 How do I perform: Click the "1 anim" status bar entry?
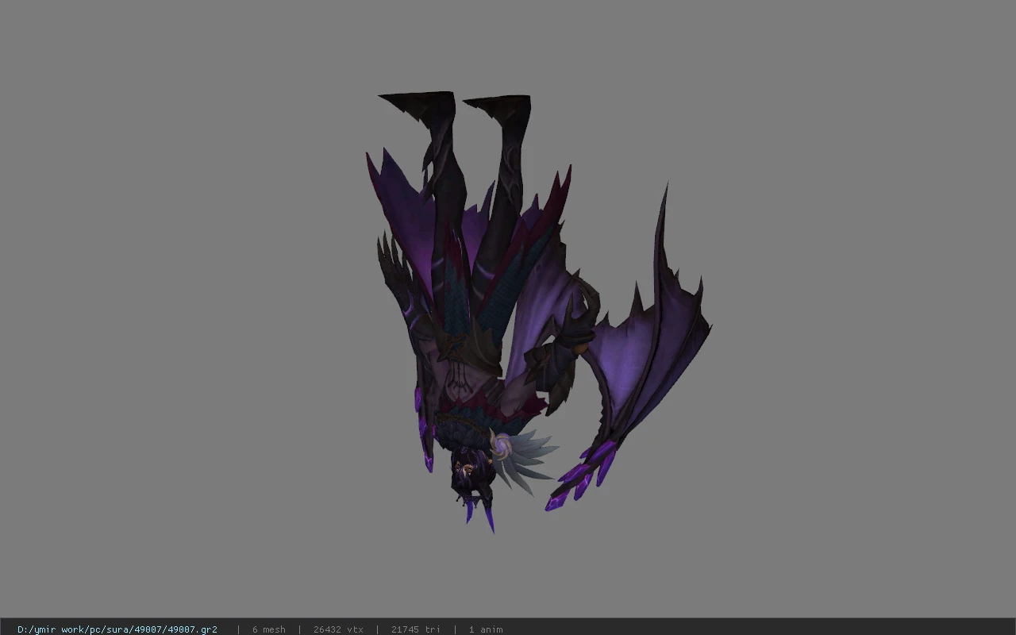pos(486,629)
